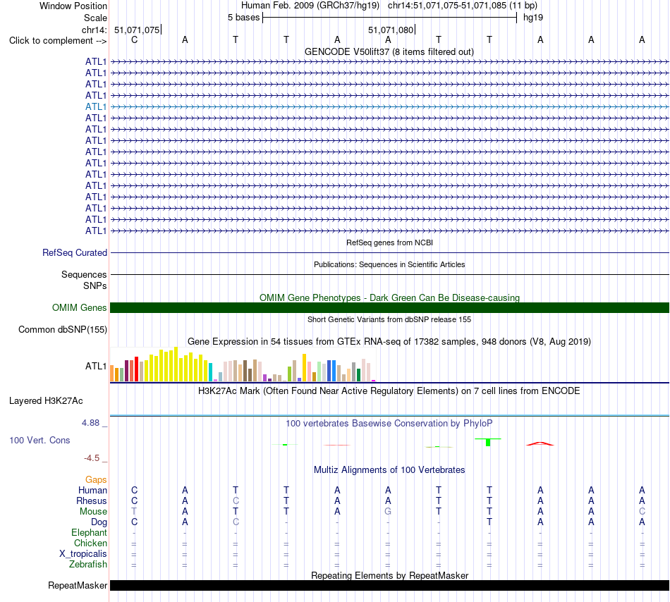The image size is (670, 602).
Task: Click the ATL1 label beside GTEx chart
Action: pos(96,366)
